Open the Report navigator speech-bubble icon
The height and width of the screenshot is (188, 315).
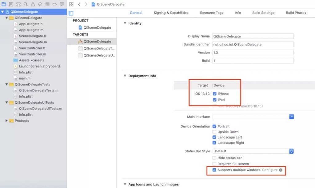(x=62, y=4)
